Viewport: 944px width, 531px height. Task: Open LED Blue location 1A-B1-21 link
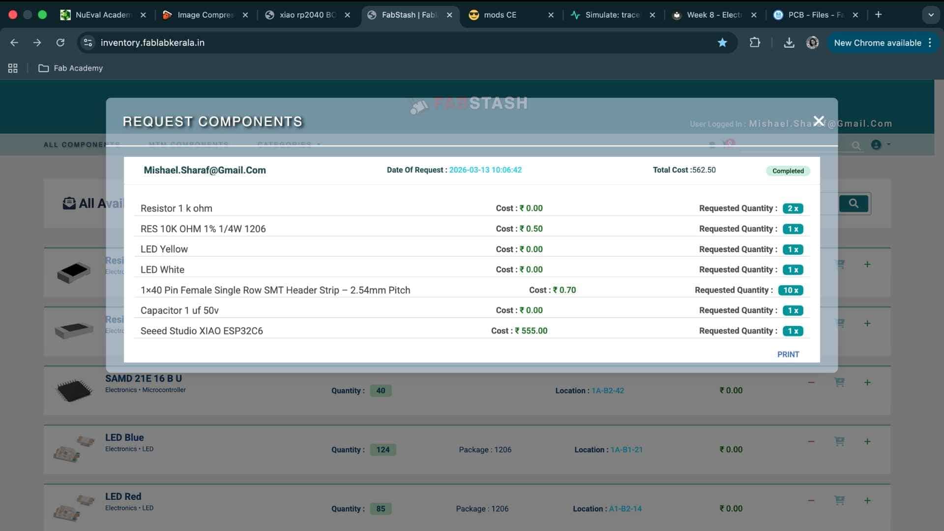click(626, 450)
